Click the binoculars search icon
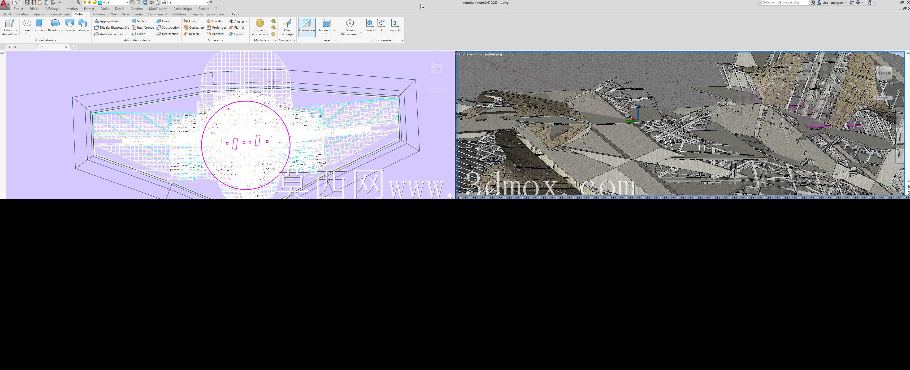This screenshot has width=910, height=370. point(813,2)
